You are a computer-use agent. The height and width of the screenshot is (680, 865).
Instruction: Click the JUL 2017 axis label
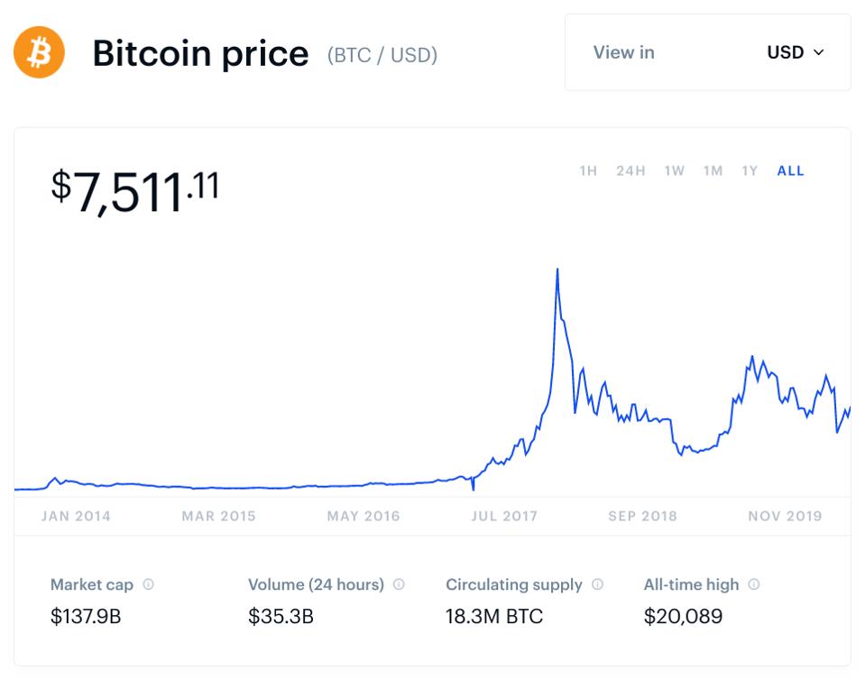pos(503,517)
